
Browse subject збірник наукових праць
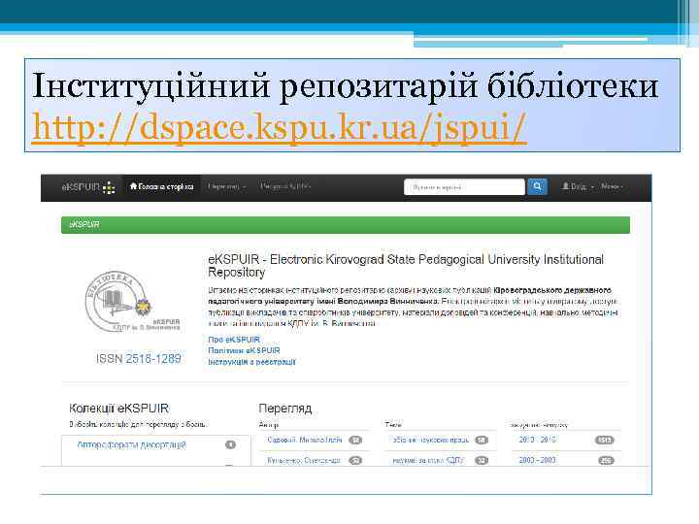coord(431,440)
